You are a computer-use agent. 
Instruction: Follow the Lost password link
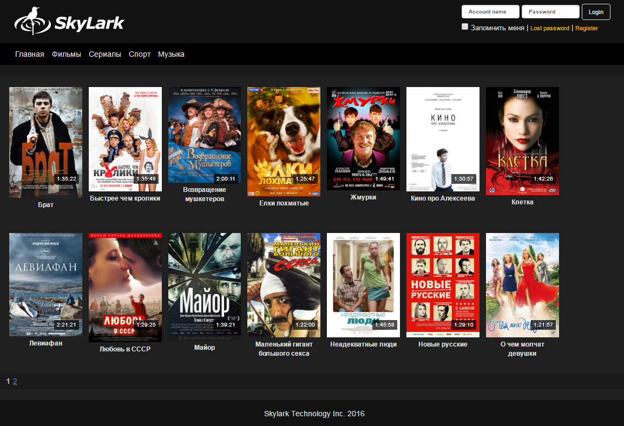click(549, 28)
